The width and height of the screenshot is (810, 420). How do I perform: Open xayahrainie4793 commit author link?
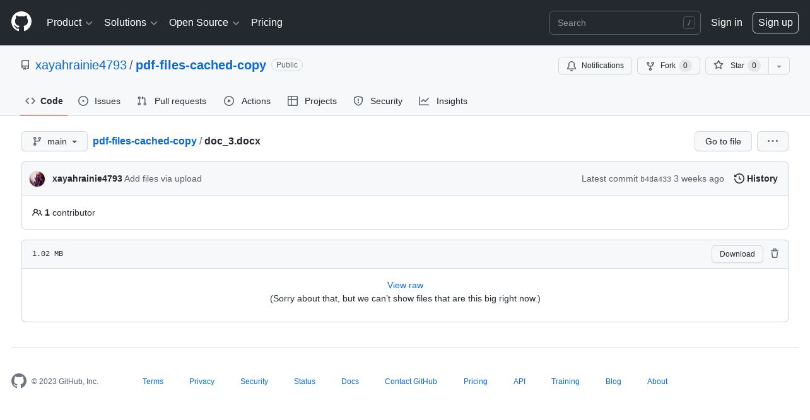(87, 178)
